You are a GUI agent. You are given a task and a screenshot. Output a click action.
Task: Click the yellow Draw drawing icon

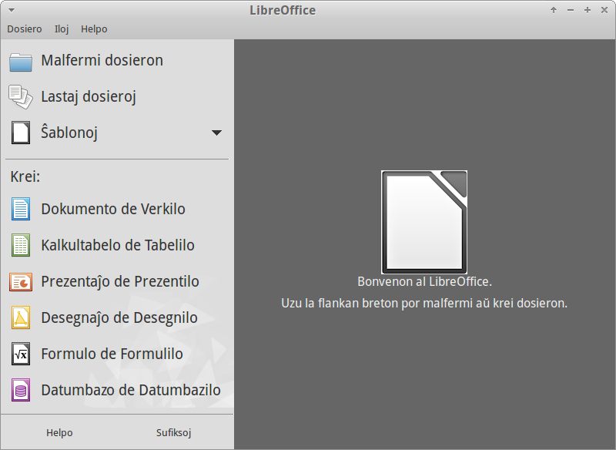click(x=21, y=317)
